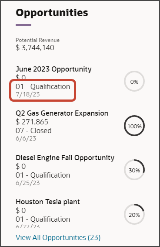The image size is (160, 247).
Task: Click the Opportunities panel heading
Action: (x=52, y=13)
